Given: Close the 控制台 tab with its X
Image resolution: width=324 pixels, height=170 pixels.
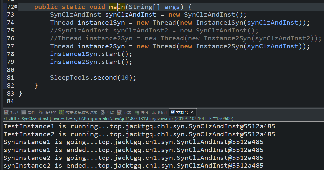Looking at the screenshot, I should click(x=192, y=112).
